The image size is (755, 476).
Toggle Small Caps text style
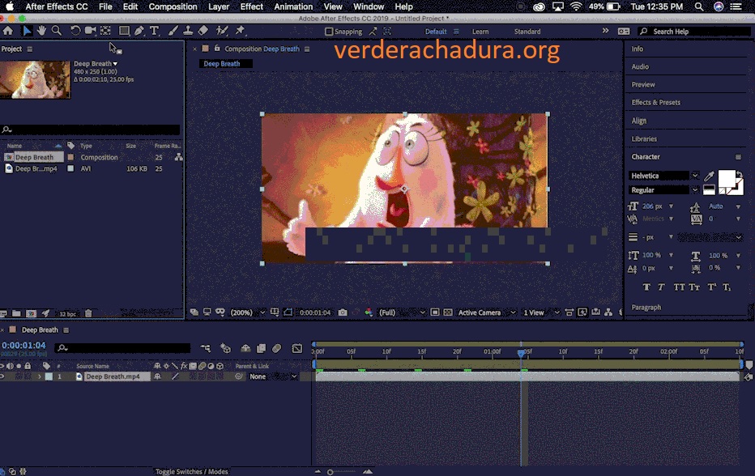point(694,287)
